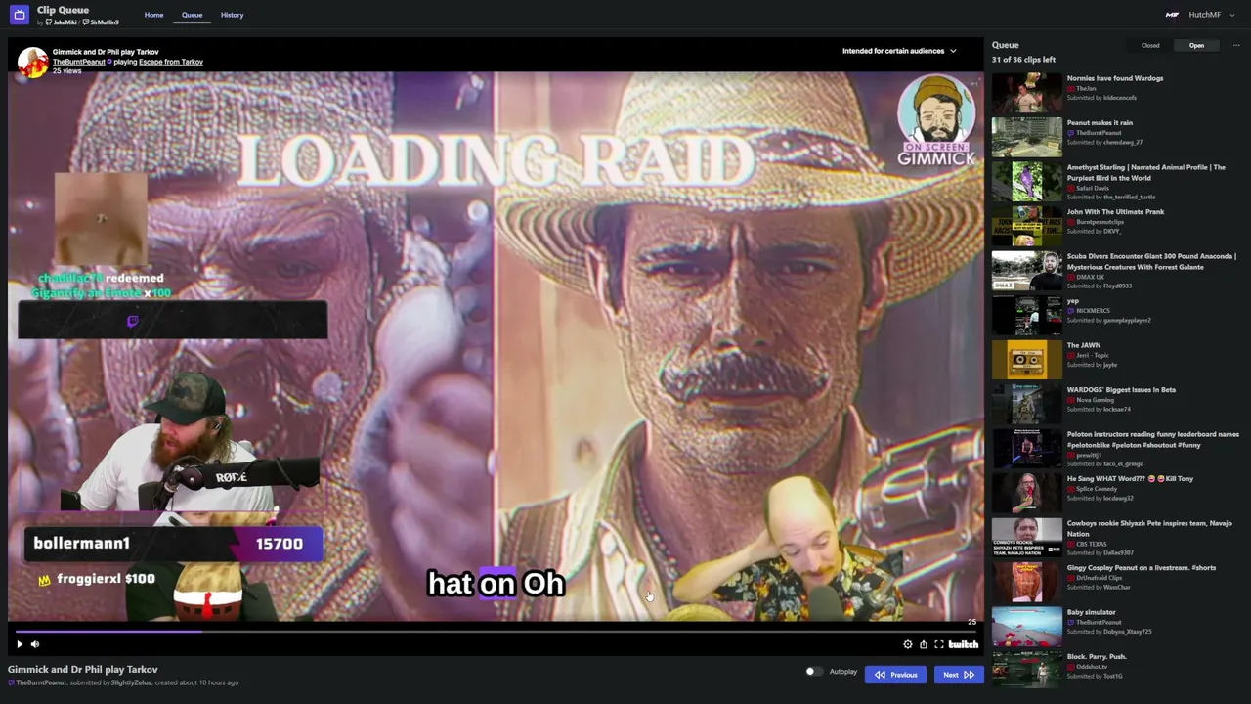Click TheBurntPeanut channel avatar in the player
Image resolution: width=1251 pixels, height=704 pixels.
[x=32, y=62]
